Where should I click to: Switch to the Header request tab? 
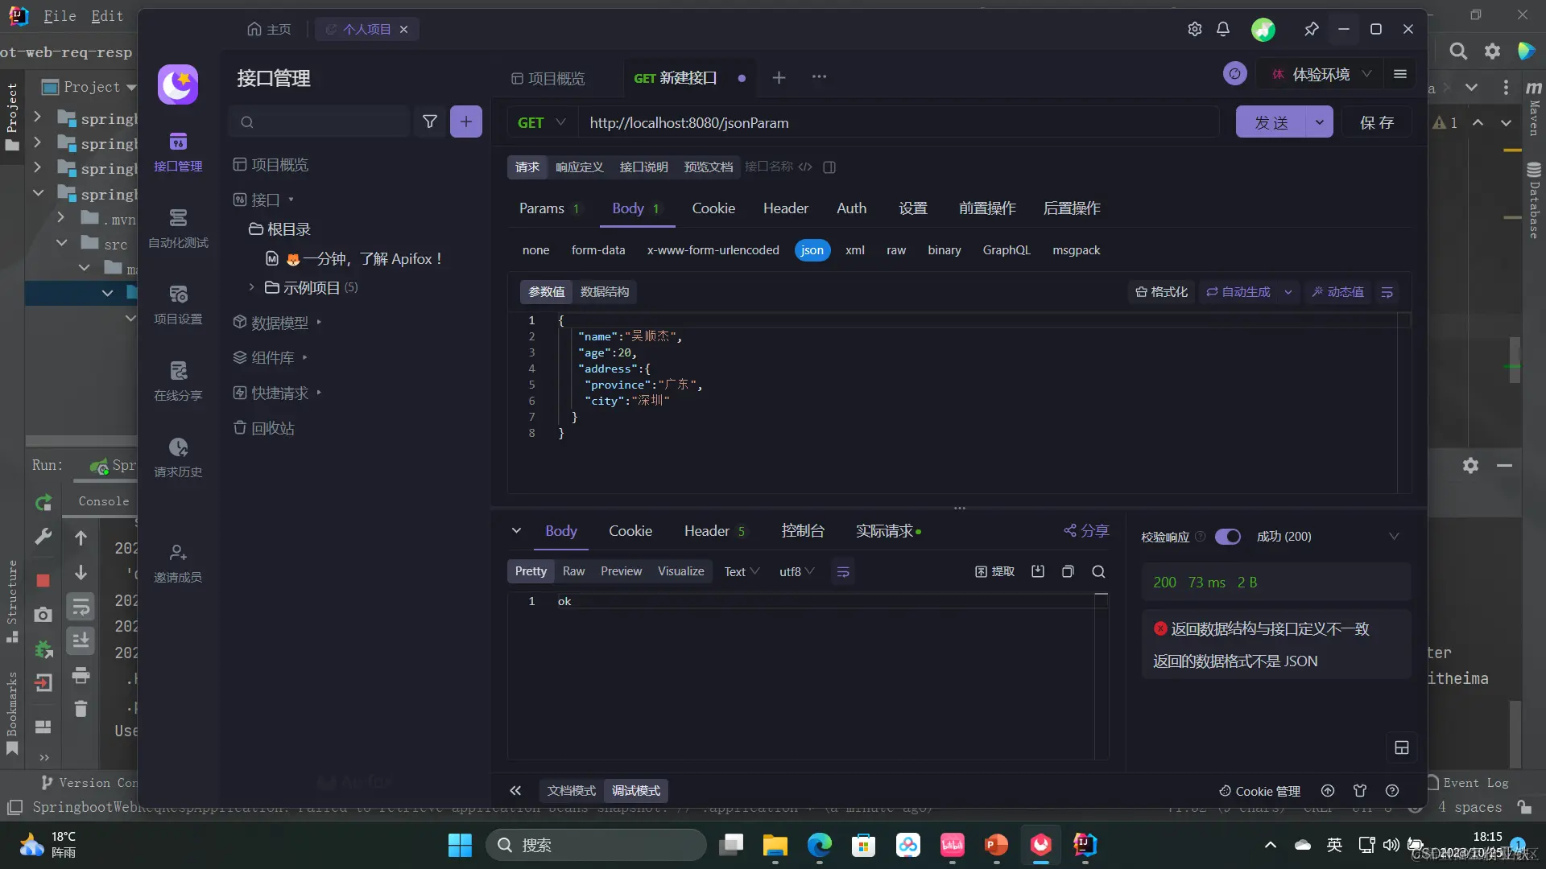tap(785, 208)
